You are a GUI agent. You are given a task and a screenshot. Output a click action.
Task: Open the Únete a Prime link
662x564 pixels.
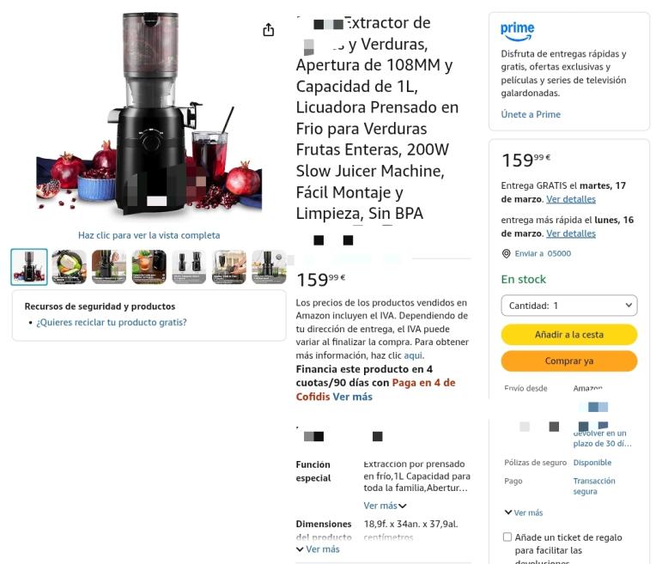click(x=531, y=114)
